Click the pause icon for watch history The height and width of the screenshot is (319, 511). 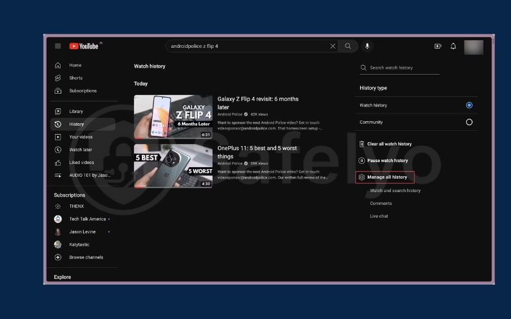tap(362, 161)
